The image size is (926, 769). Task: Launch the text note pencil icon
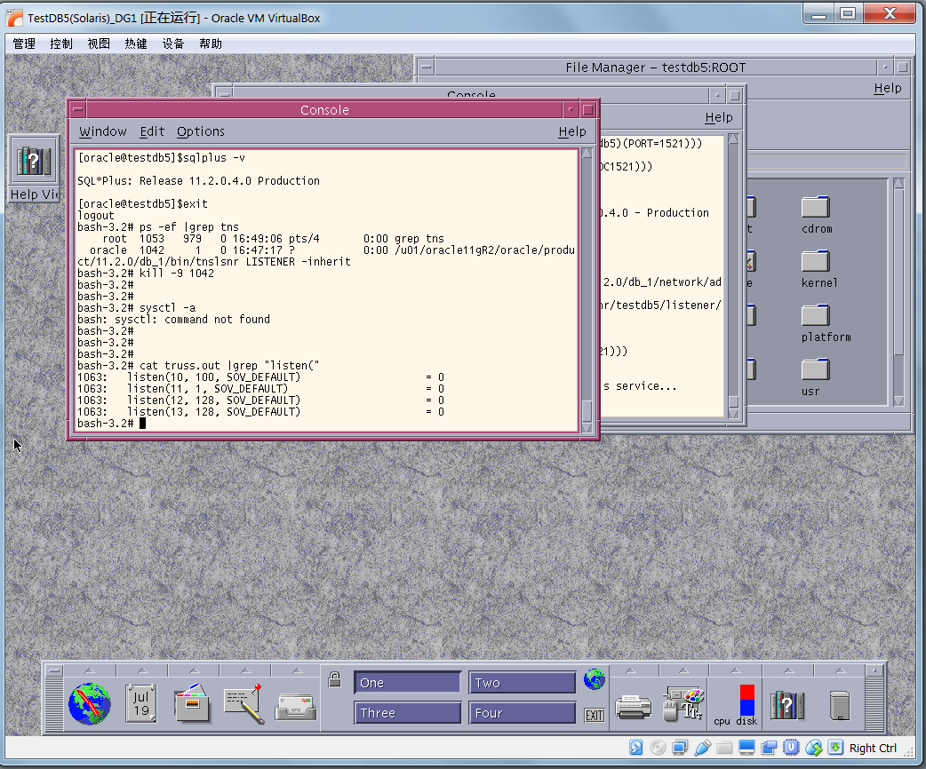coord(243,703)
